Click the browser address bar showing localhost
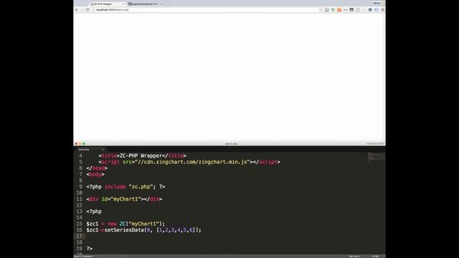This screenshot has height=258, width=459. point(205,9)
